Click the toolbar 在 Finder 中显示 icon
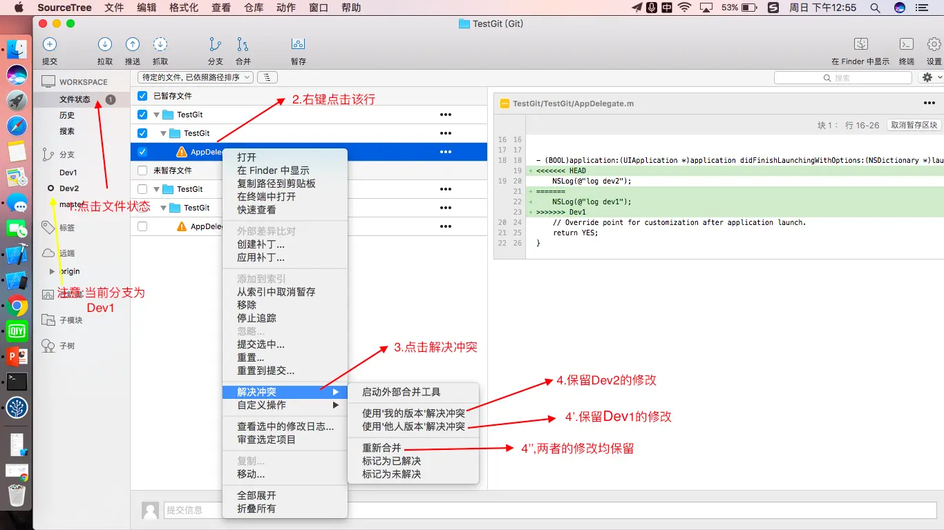The image size is (944, 530). tap(861, 44)
